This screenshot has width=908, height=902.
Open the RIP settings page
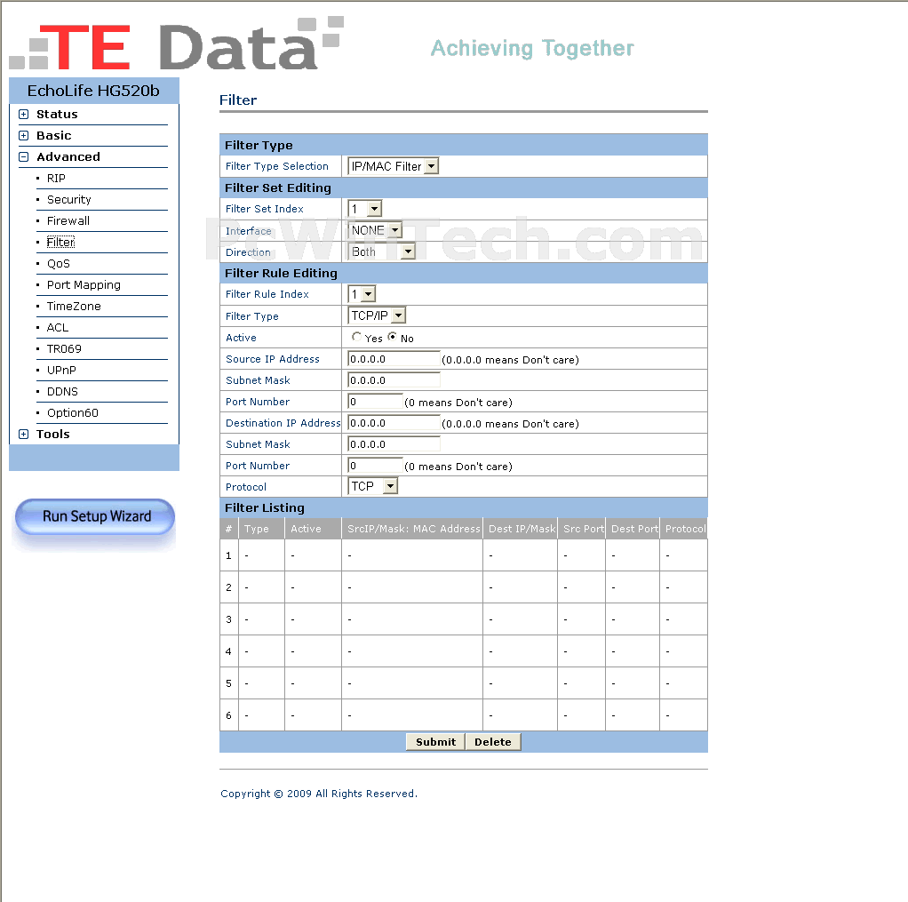click(x=56, y=179)
